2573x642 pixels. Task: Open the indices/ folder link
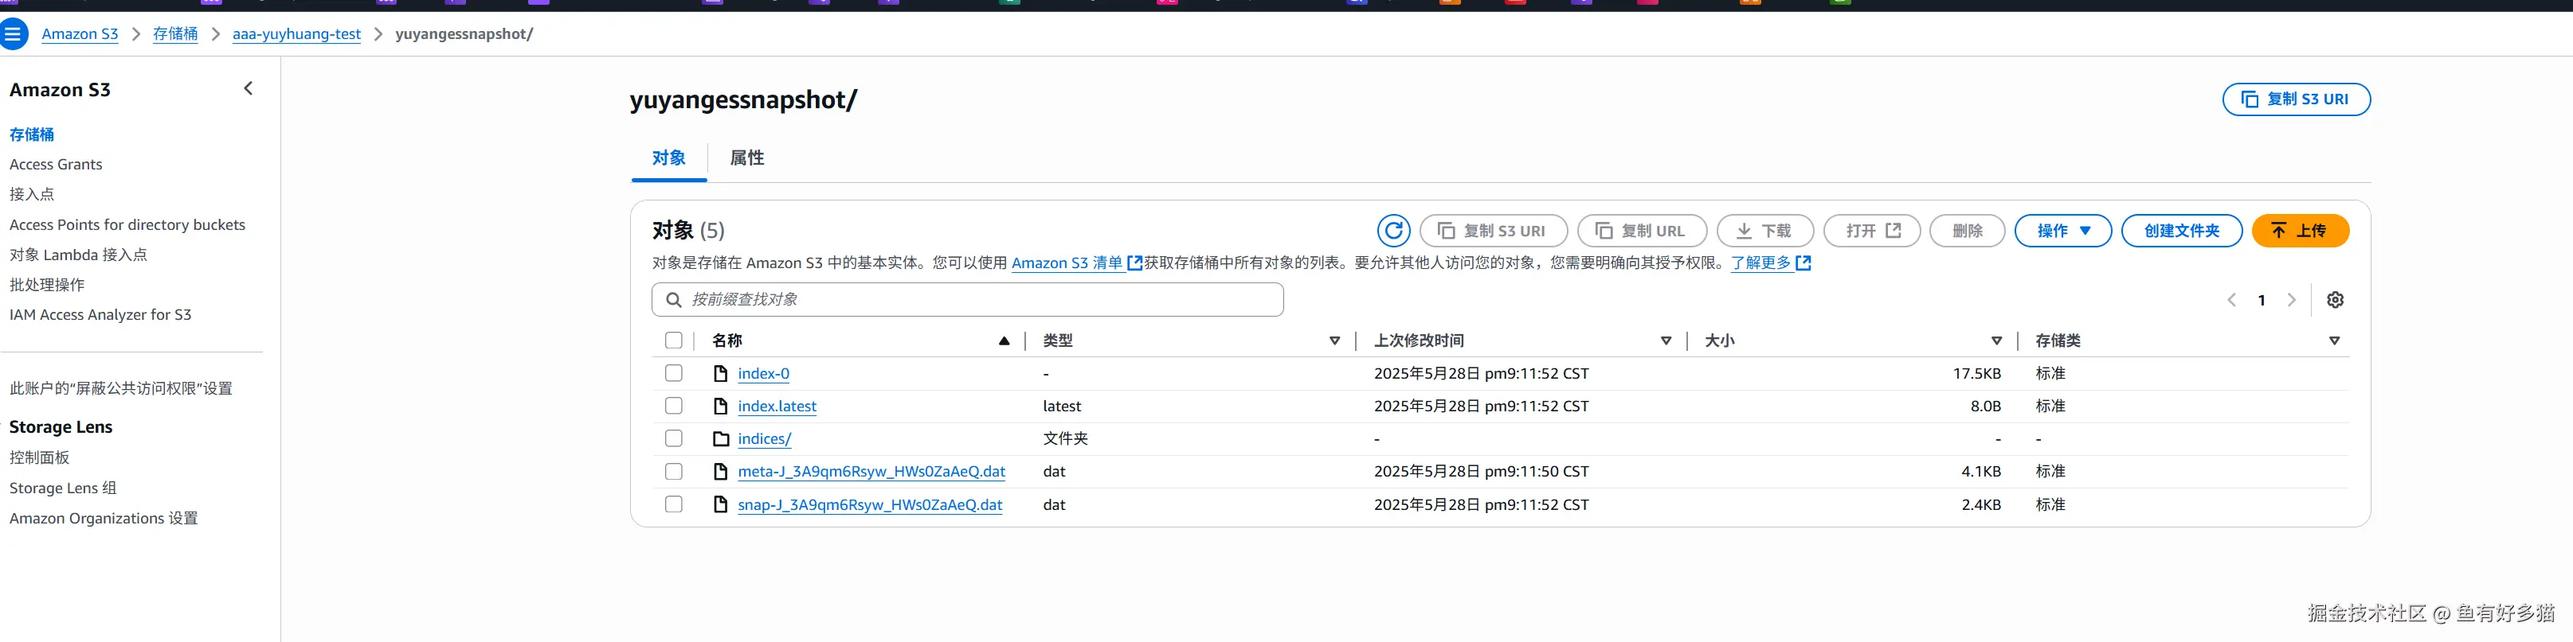[764, 438]
